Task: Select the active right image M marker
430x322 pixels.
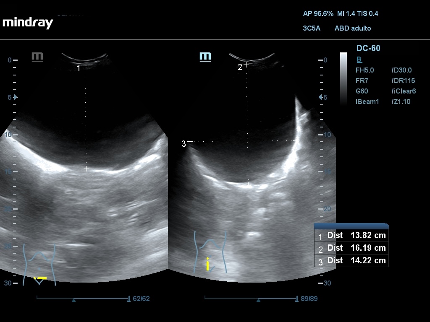Action: pos(205,56)
